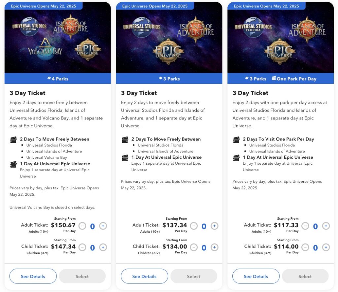
Task: Decrease child ticket count on middle 3 Parks card
Action: tap(194, 247)
